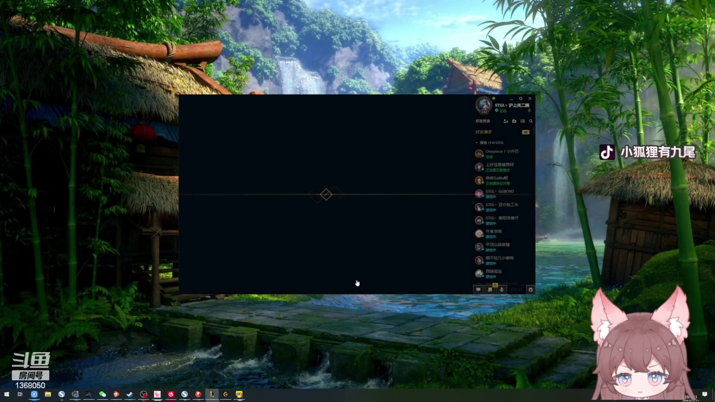Open the orange bird app on taskbar
715x402 pixels.
[x=116, y=394]
